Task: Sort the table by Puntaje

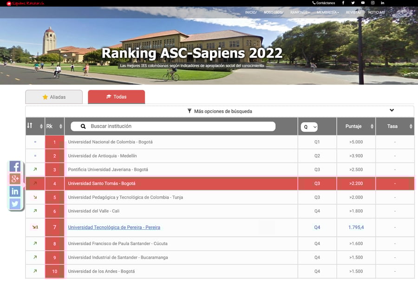Action: click(x=356, y=126)
